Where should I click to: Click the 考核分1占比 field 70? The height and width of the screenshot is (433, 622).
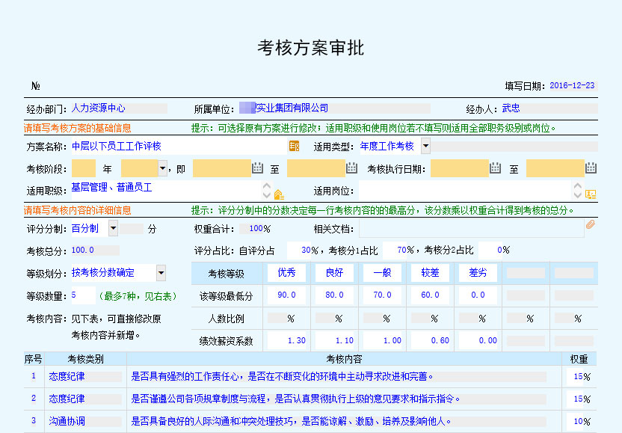pos(395,251)
